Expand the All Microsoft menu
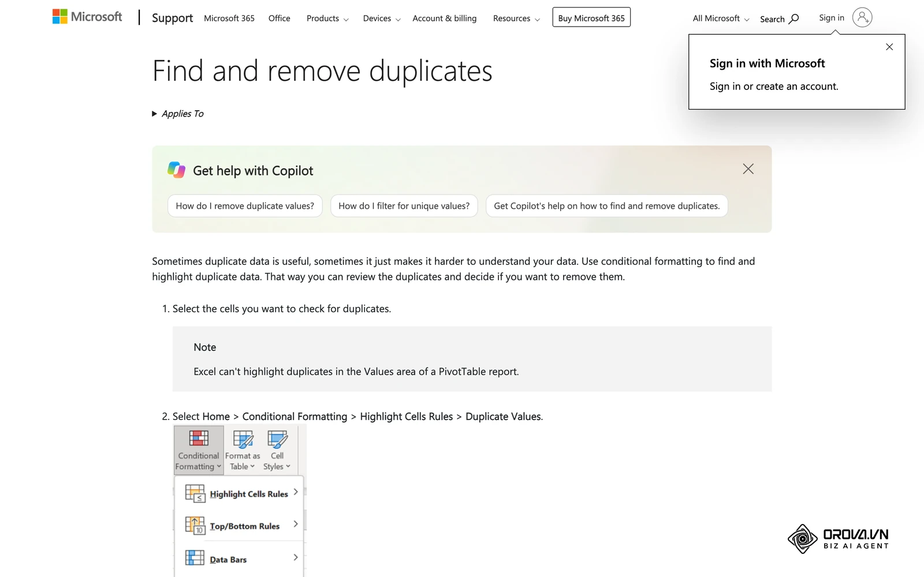 721,18
